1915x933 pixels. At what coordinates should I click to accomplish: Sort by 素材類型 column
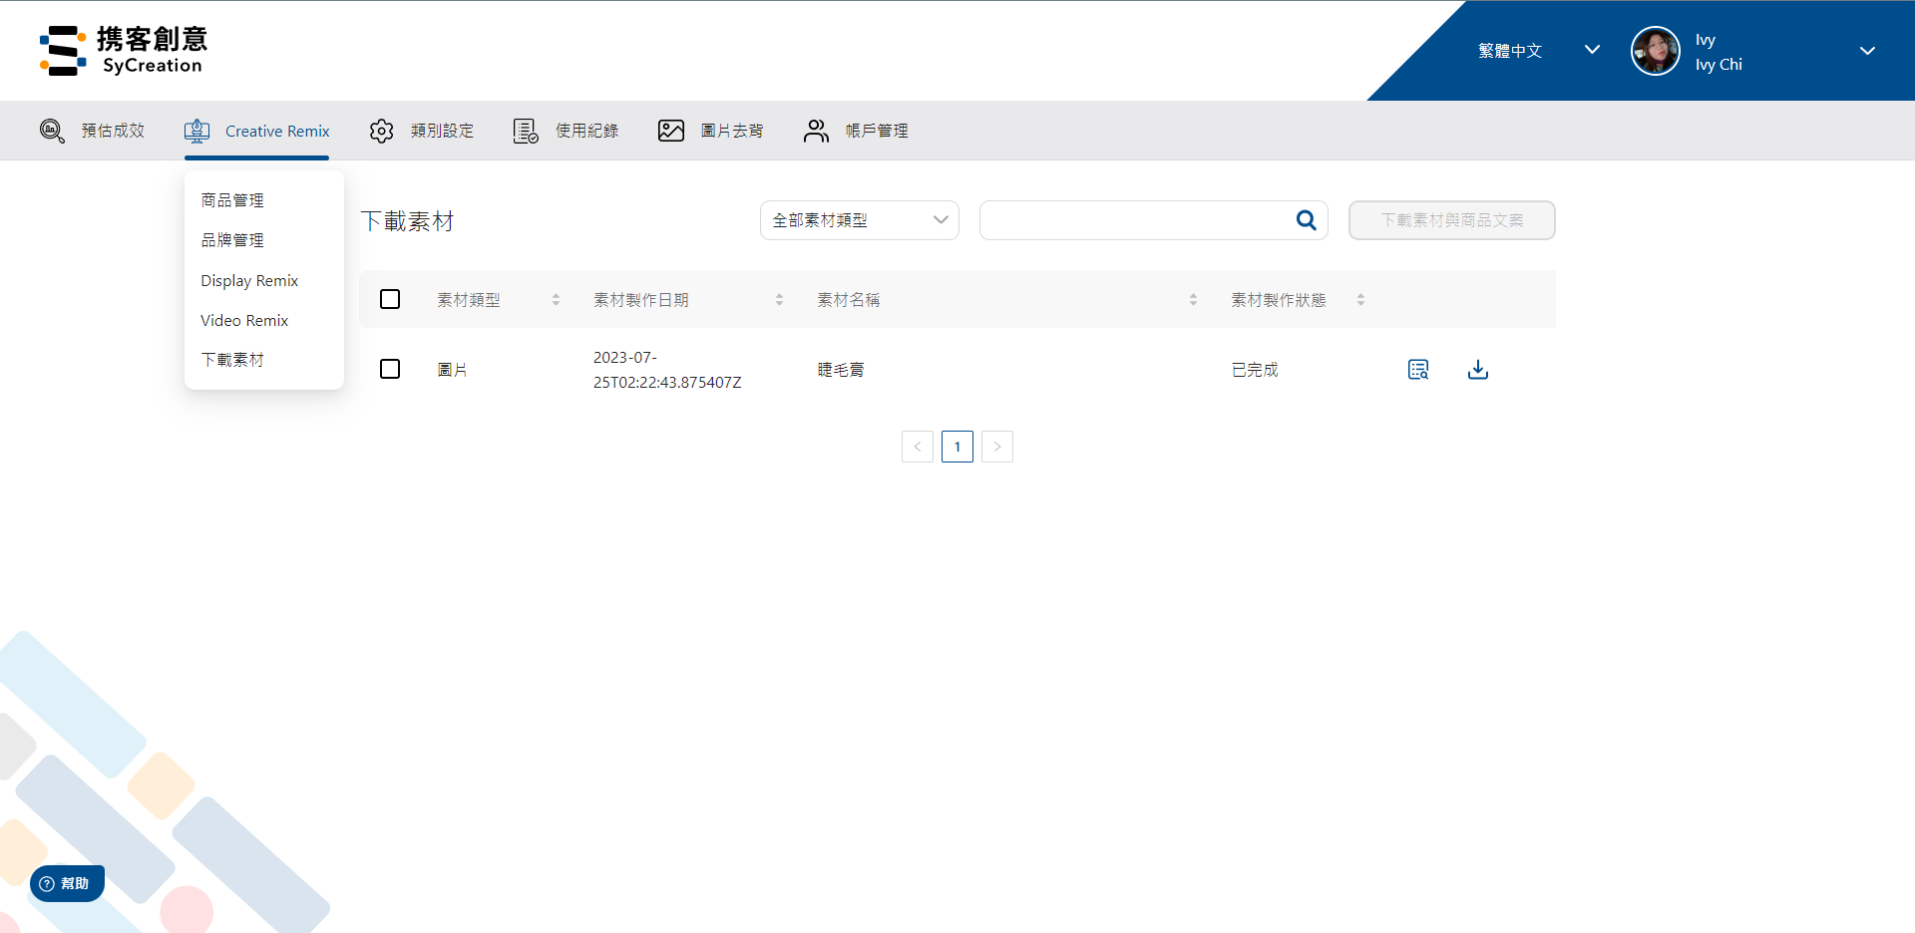point(556,299)
